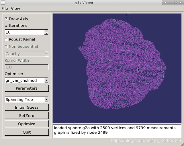Toggle the Draw Axis checkbox
Image resolution: width=184 pixels, height=146 pixels.
pyautogui.click(x=6, y=19)
